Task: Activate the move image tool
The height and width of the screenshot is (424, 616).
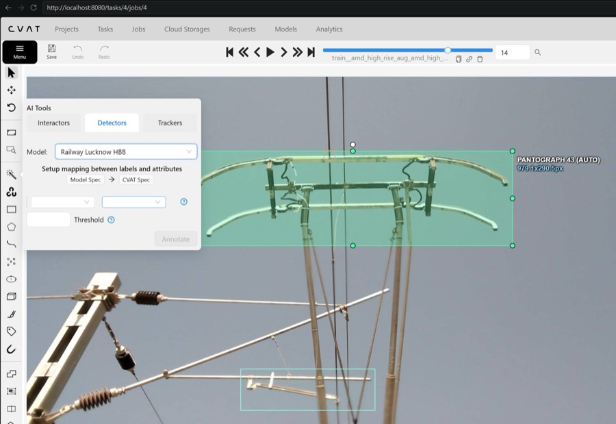Action: click(x=12, y=90)
